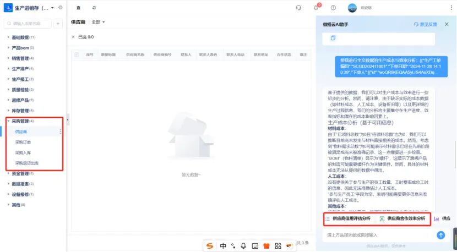Click the punctuation icon on IME toolbar
This screenshot has height=252, width=457.
click(x=233, y=246)
